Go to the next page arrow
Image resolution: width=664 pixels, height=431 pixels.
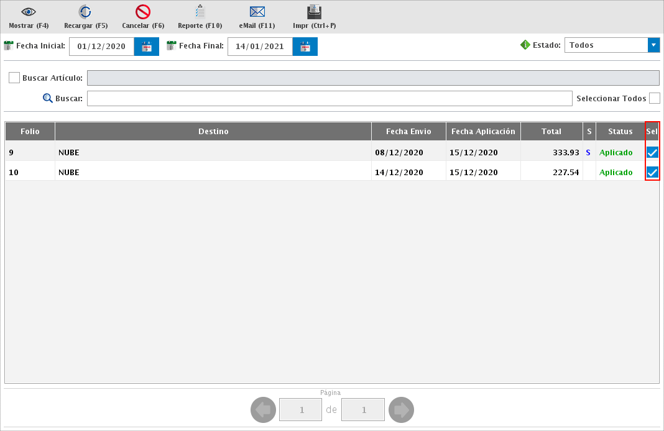pyautogui.click(x=401, y=410)
